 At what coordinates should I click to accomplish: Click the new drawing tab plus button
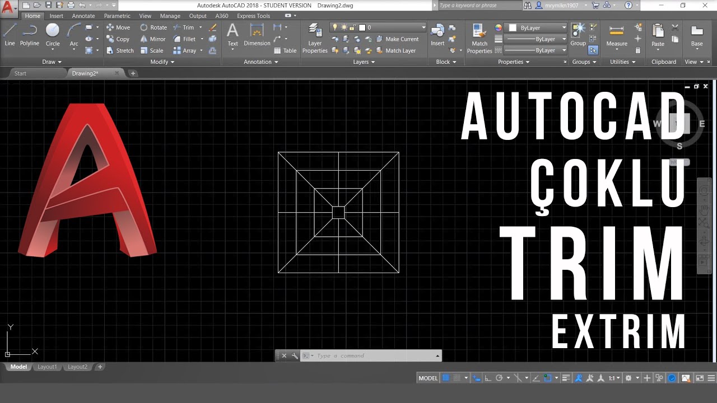point(133,73)
